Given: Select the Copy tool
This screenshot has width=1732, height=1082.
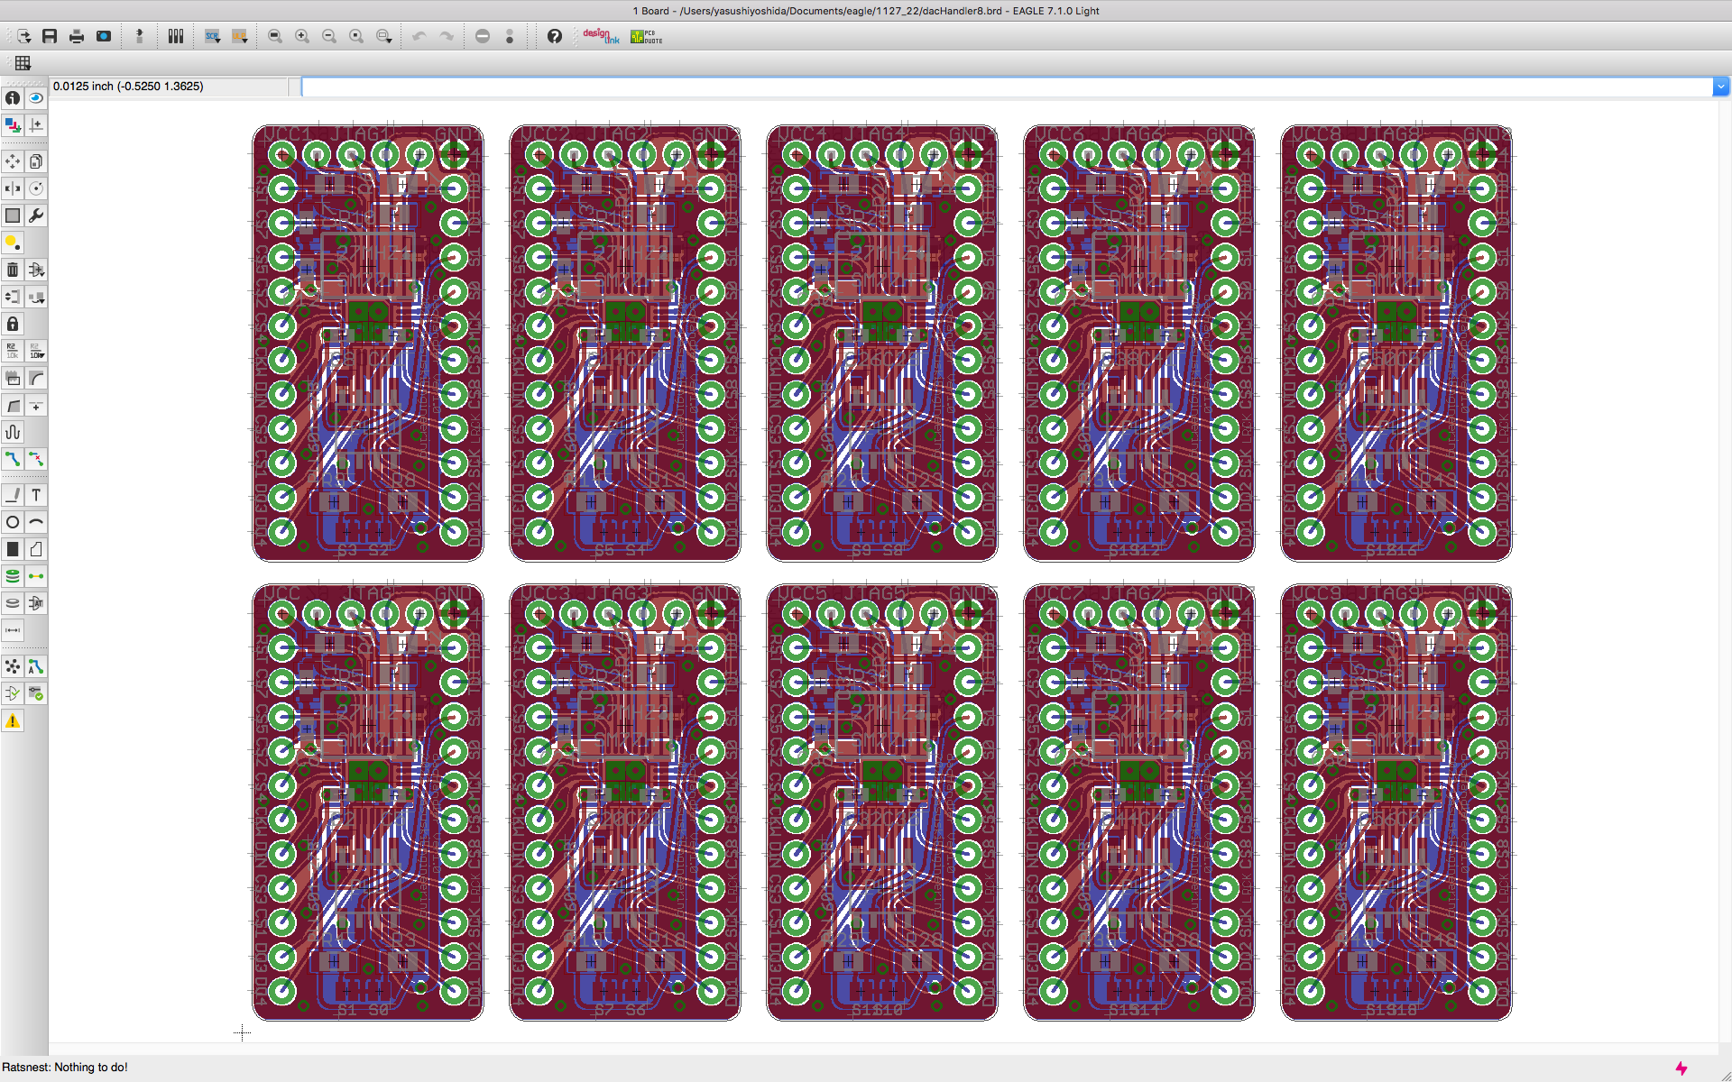Looking at the screenshot, I should coord(36,161).
